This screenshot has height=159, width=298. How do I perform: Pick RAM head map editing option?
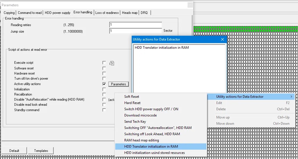click(142, 140)
